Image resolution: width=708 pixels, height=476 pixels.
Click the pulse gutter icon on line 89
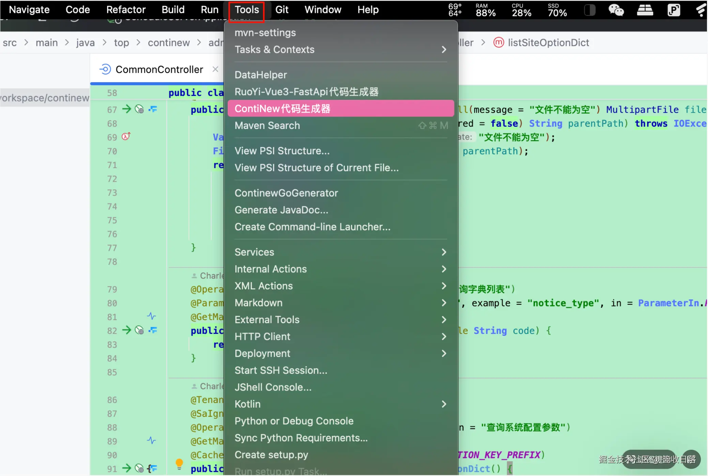[x=151, y=440]
